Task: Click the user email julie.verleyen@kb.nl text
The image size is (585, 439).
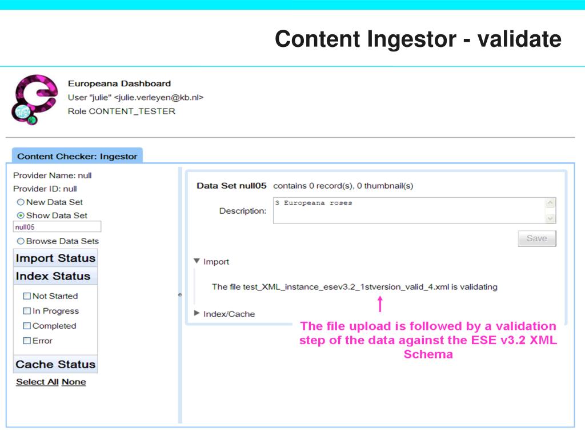Action: [159, 97]
